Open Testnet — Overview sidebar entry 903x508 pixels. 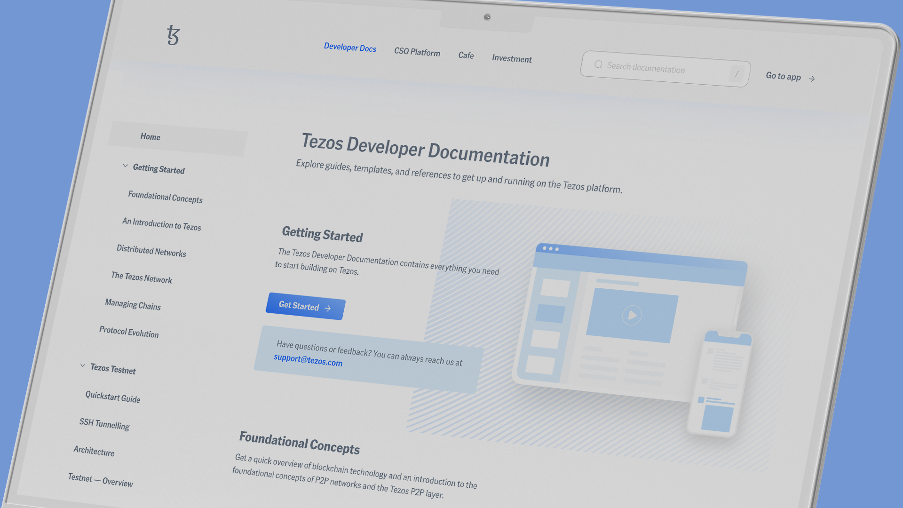(100, 480)
